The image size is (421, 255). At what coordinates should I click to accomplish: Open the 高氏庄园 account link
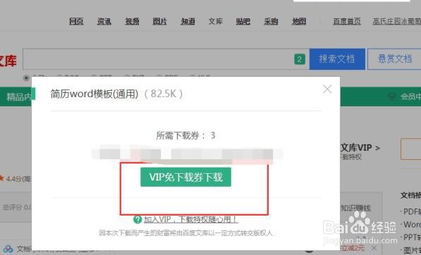click(397, 21)
